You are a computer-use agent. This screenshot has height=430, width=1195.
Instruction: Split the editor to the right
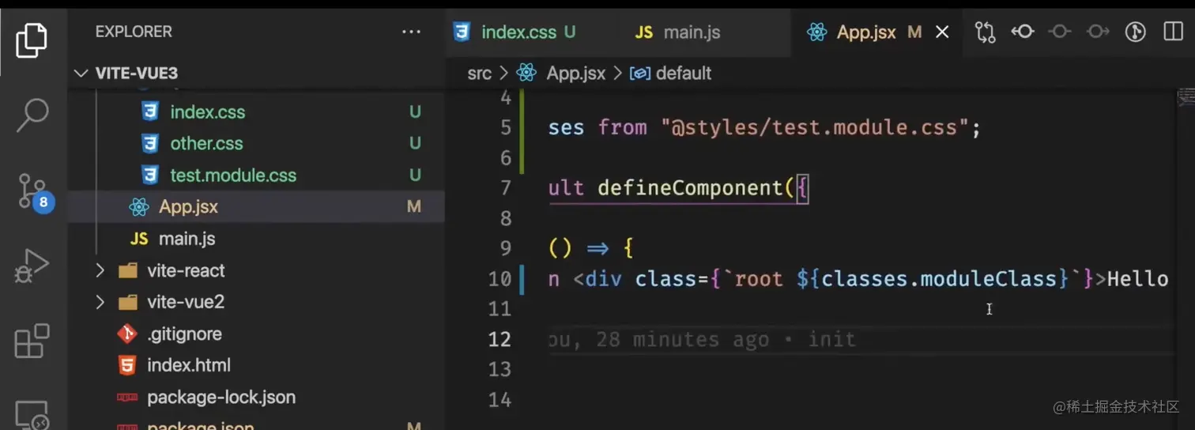click(1173, 32)
